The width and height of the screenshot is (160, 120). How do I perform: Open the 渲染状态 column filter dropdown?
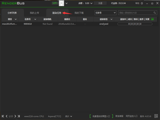111,19
